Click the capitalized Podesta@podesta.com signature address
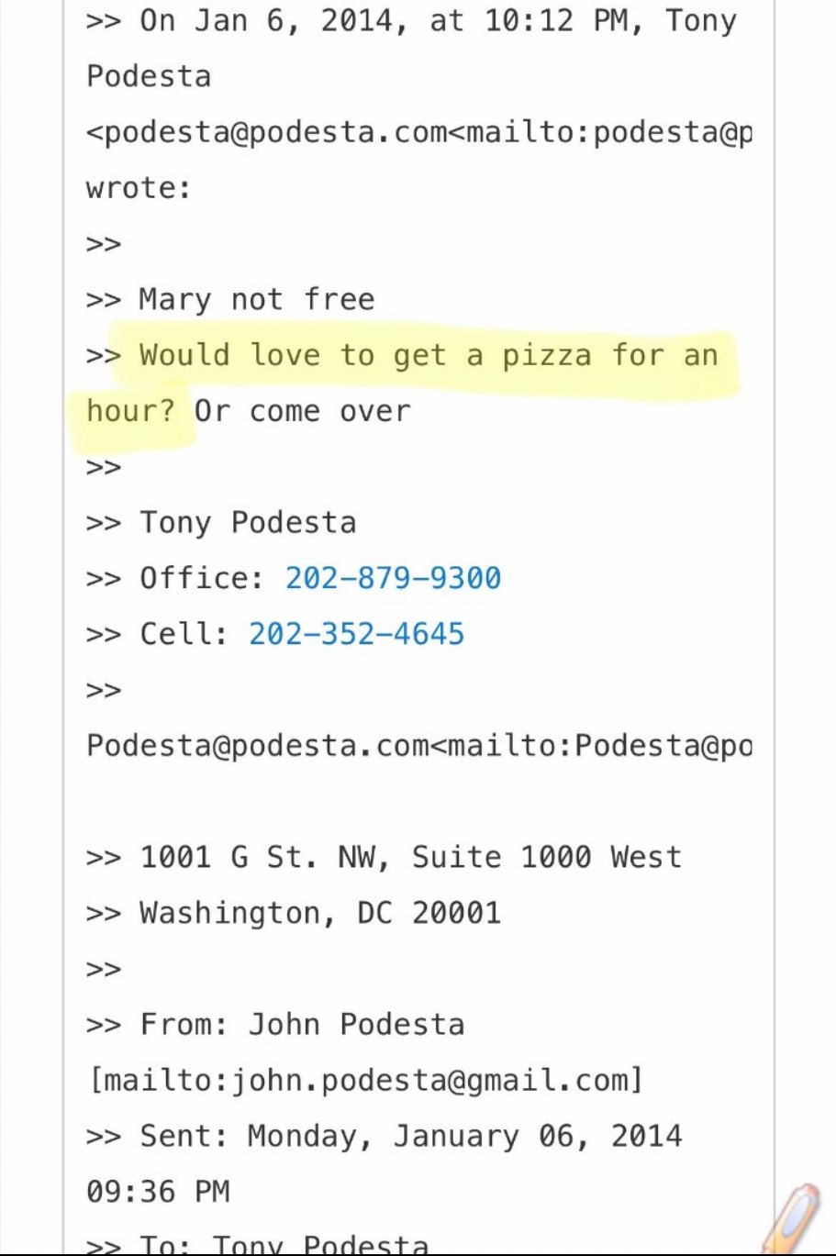This screenshot has height=1256, width=836. point(257,745)
